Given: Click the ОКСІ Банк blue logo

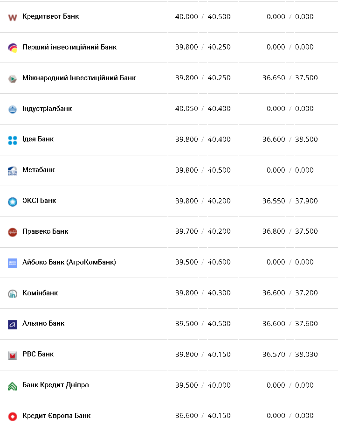Looking at the screenshot, I should [13, 202].
